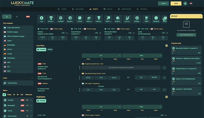The image size is (204, 118).
Task: Open the Total market dropdown
Action: pyautogui.click(x=142, y=56)
